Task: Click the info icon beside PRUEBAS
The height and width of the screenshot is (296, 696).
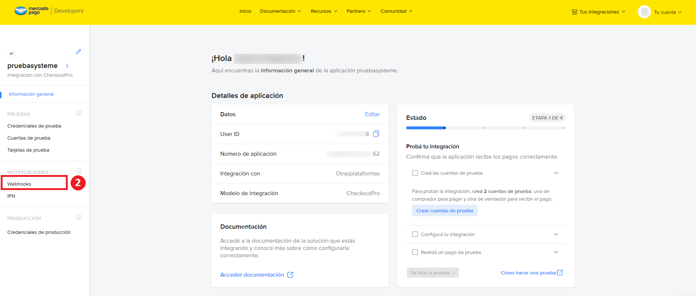Action: point(79,113)
